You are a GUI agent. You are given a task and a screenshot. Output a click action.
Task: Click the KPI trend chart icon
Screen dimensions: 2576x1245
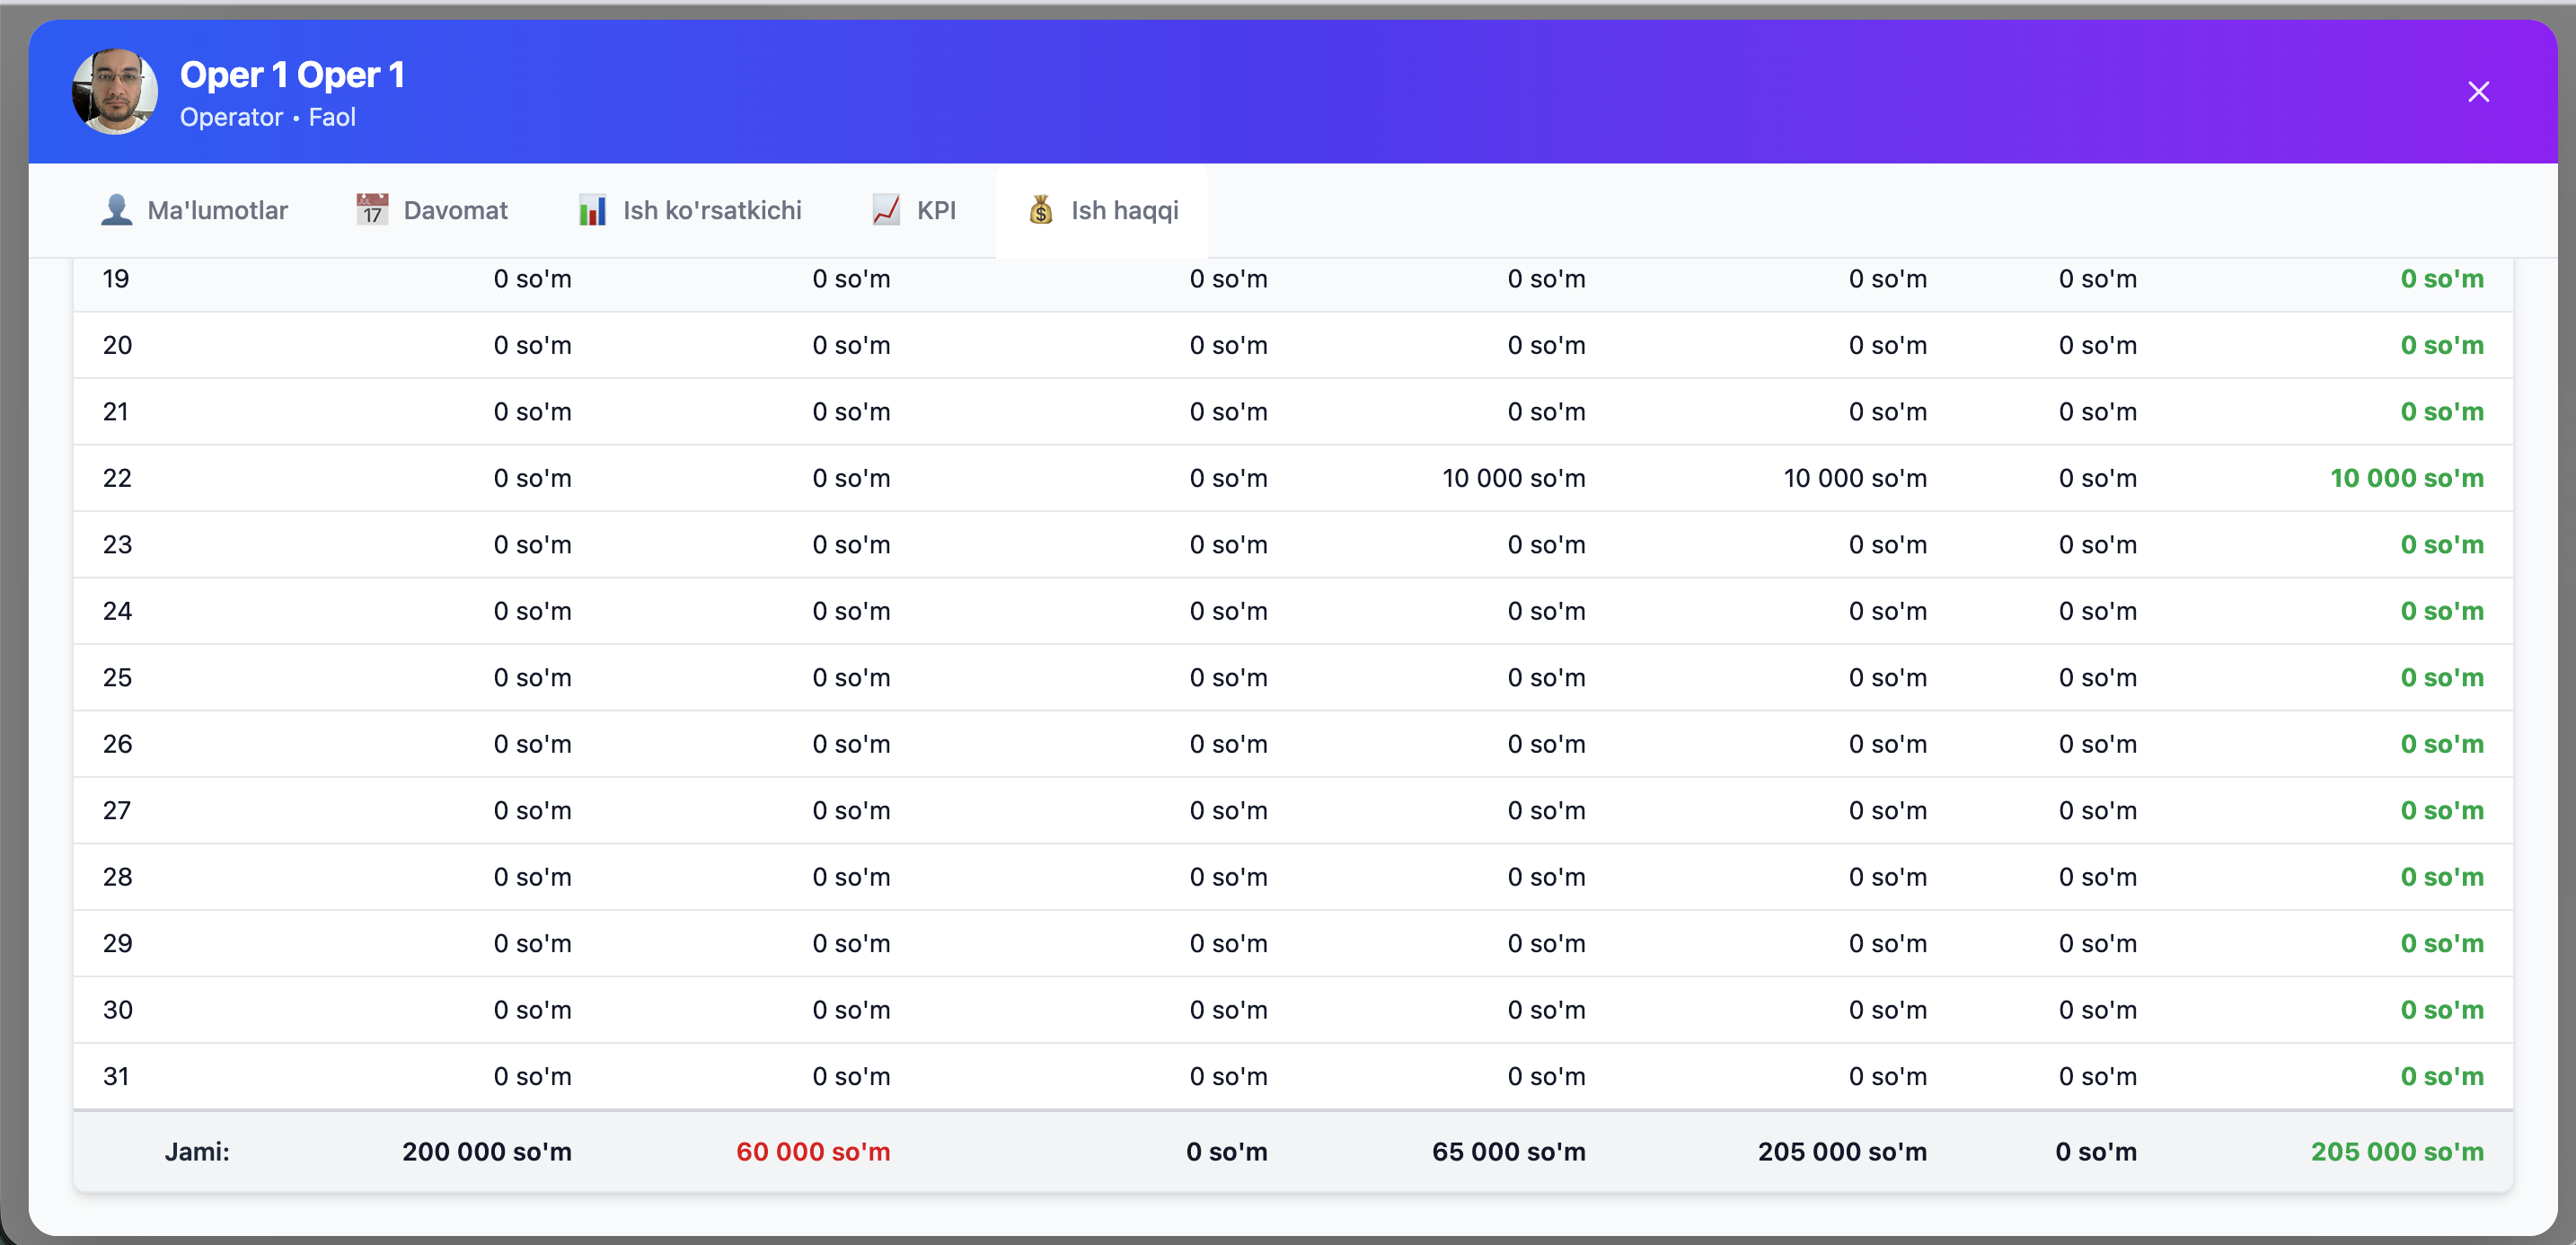(x=886, y=210)
